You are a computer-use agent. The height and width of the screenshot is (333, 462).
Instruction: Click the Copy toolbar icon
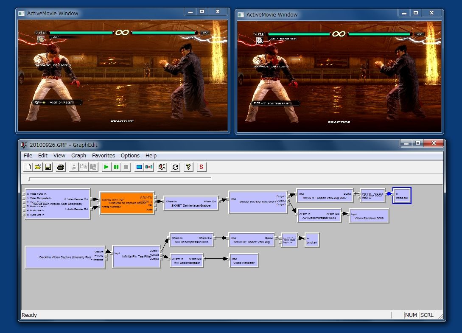click(84, 167)
